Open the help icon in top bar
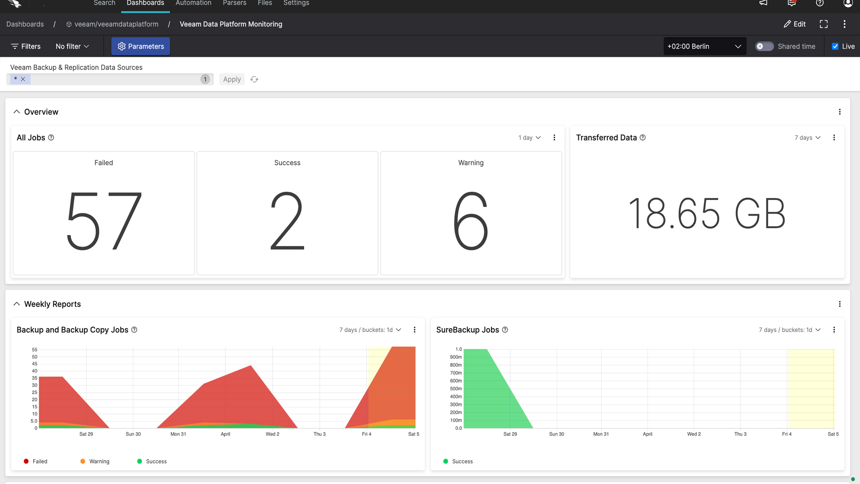 [819, 3]
